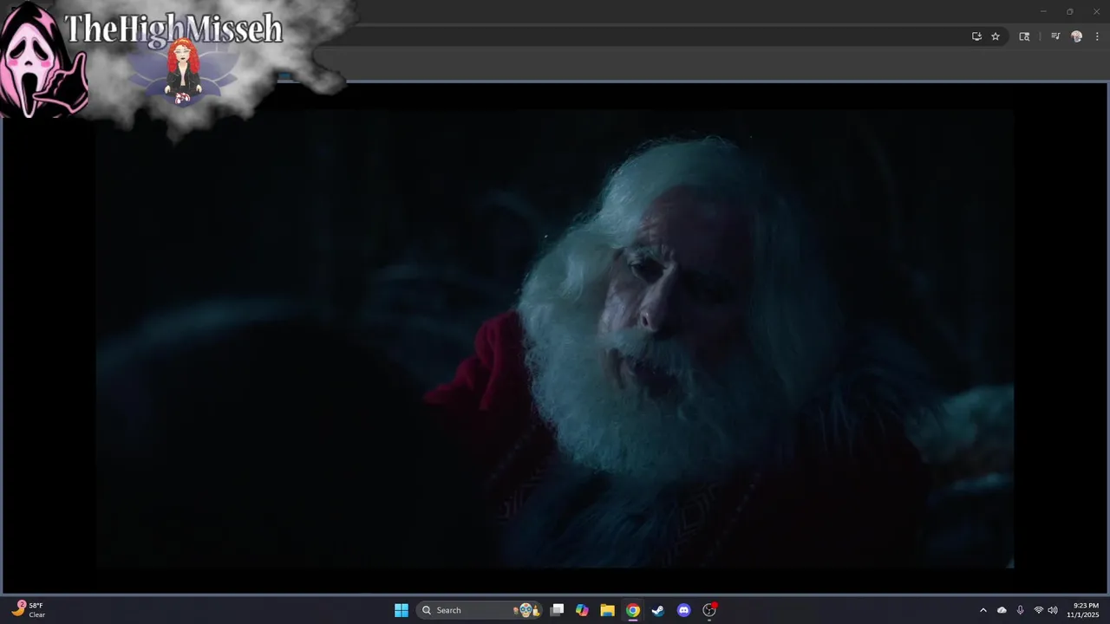Launch Copilot from the taskbar
The width and height of the screenshot is (1110, 624).
[582, 610]
